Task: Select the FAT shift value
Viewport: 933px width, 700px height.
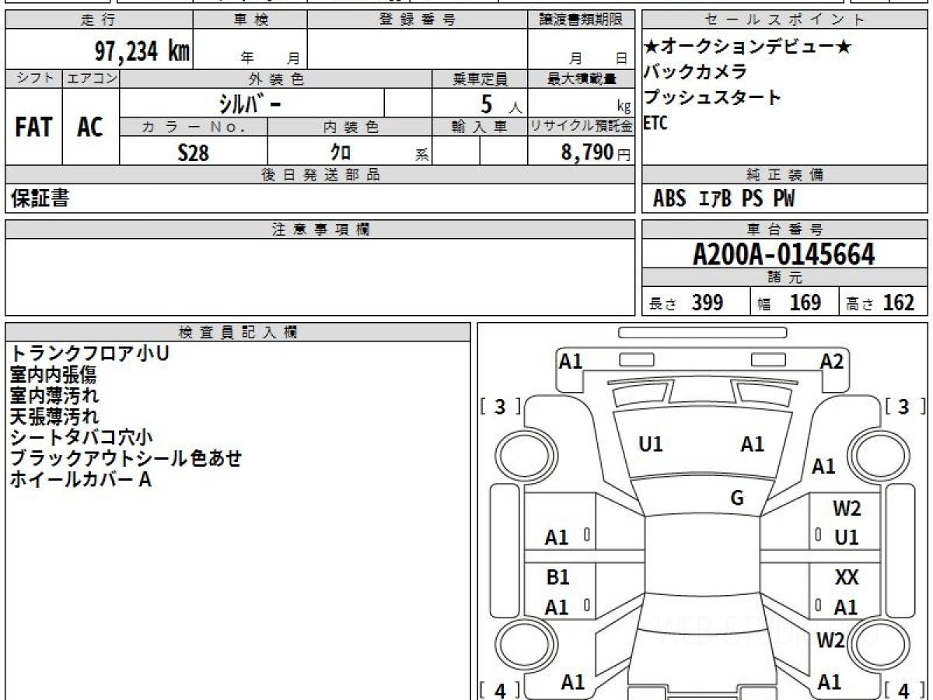Action: [33, 128]
